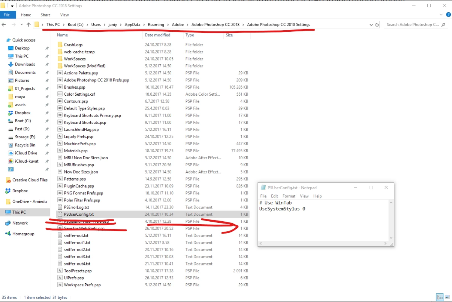Open the Fast (D:) drive in the sidebar
The image size is (452, 302).
(x=22, y=129)
